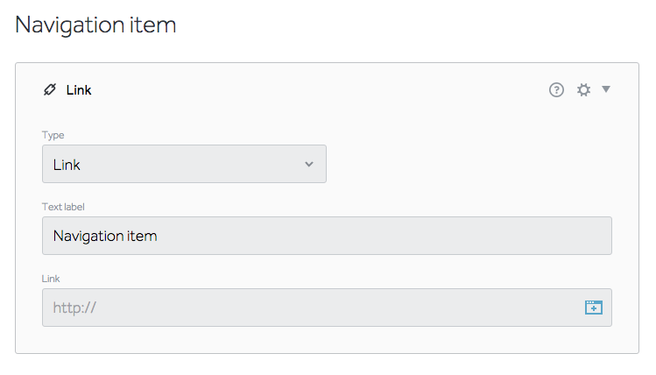Open settings with the gear icon
Image resolution: width=656 pixels, height=375 pixels.
(583, 89)
